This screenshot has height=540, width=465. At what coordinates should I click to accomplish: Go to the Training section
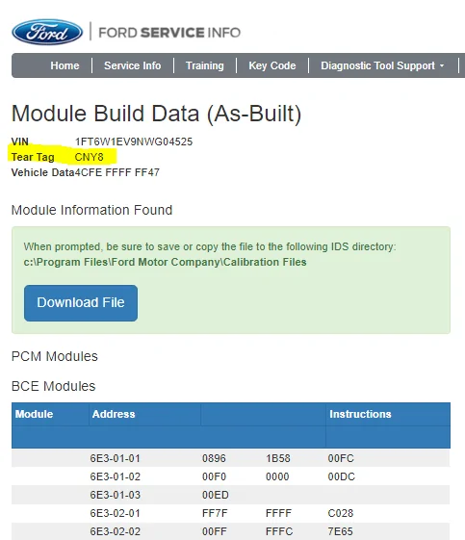[x=205, y=65]
